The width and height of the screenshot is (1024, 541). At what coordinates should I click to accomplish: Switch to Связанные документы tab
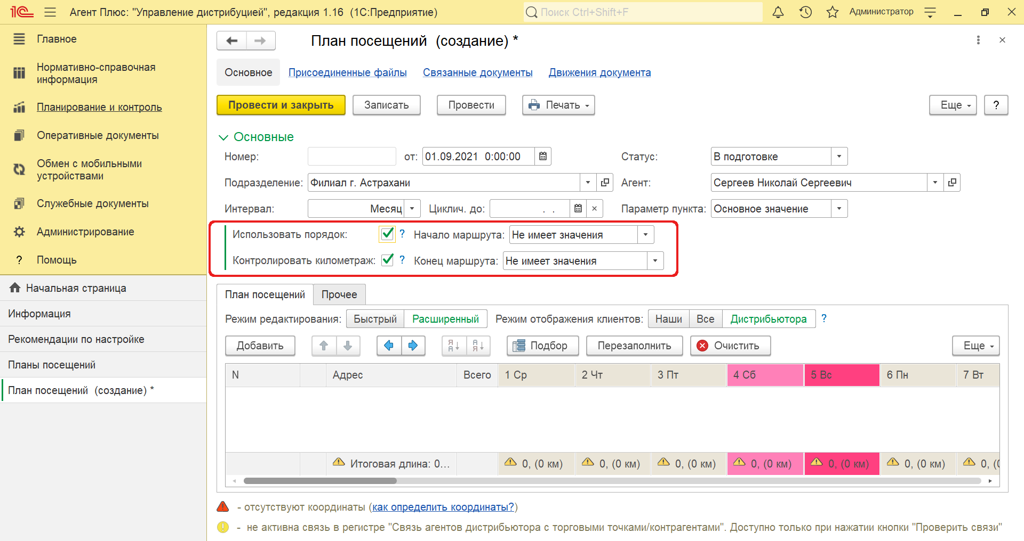pos(478,72)
